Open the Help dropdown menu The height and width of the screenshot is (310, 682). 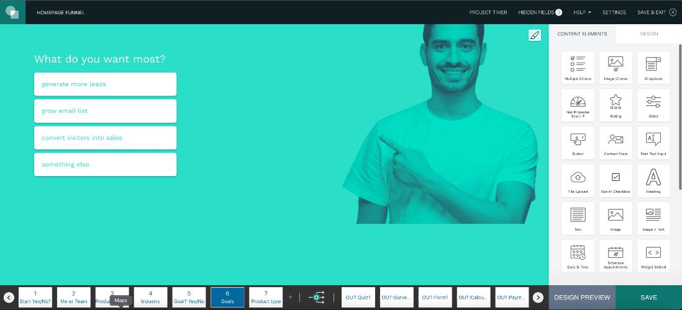[x=582, y=12]
